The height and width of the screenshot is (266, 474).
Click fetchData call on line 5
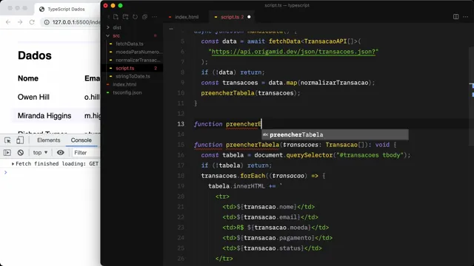[x=284, y=41]
